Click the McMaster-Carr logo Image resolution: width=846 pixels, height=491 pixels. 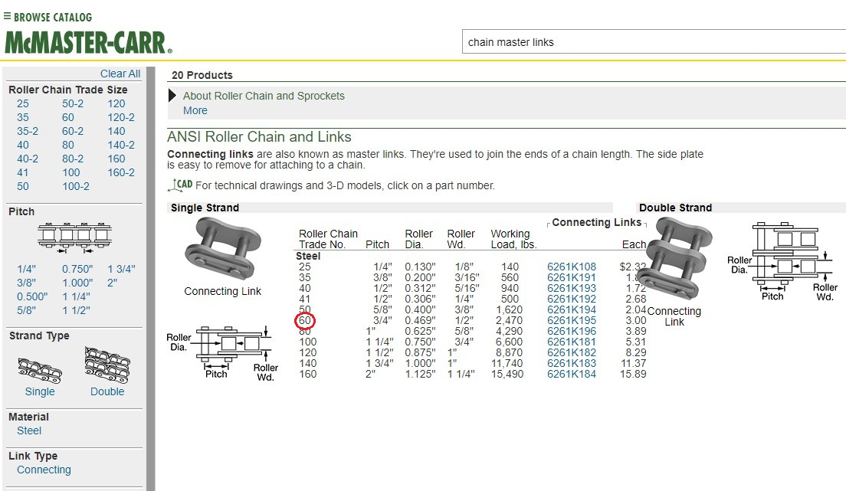click(88, 43)
